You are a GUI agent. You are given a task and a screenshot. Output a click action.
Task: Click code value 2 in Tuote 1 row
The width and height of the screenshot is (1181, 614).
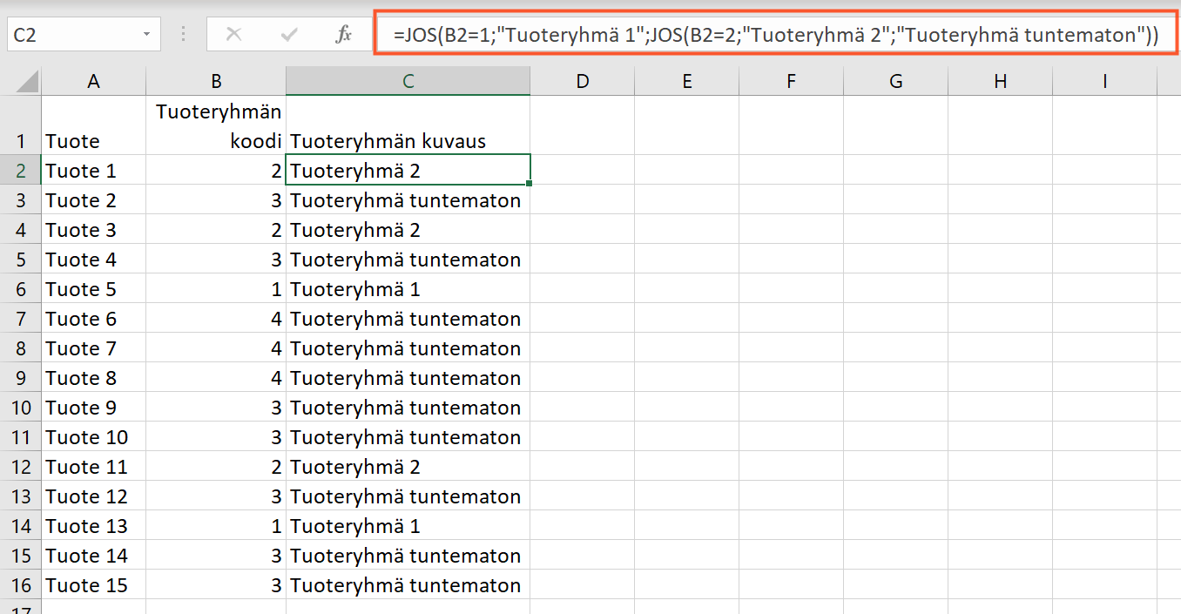coord(216,171)
